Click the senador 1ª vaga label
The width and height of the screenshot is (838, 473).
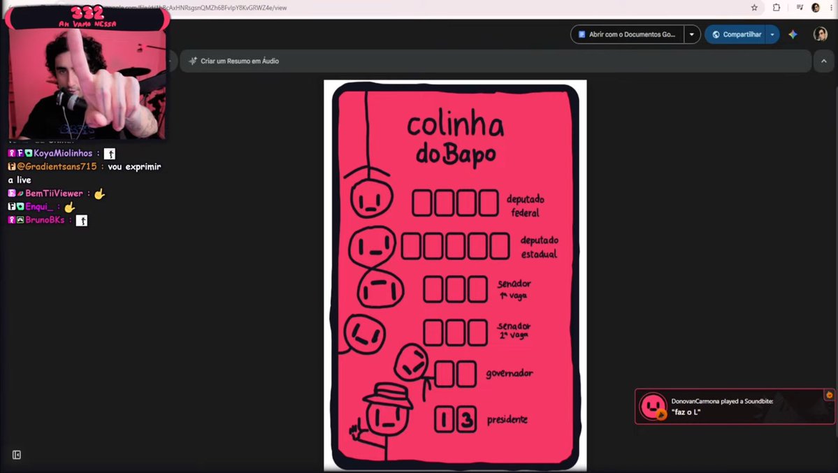[x=514, y=289]
